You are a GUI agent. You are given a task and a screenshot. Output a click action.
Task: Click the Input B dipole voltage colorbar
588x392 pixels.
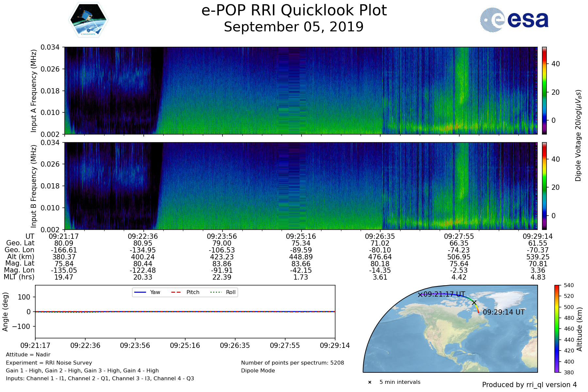(544, 186)
